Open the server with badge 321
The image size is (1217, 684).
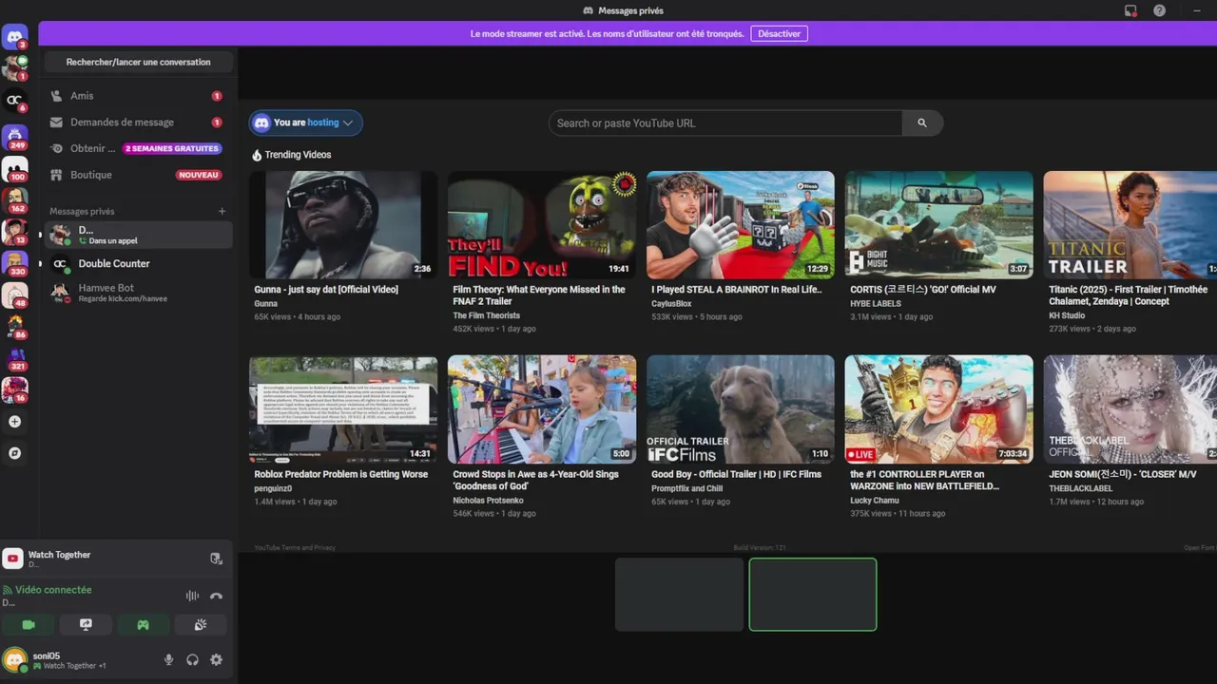(x=14, y=358)
